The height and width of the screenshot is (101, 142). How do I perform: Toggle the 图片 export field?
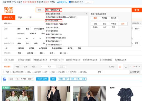[67, 79]
